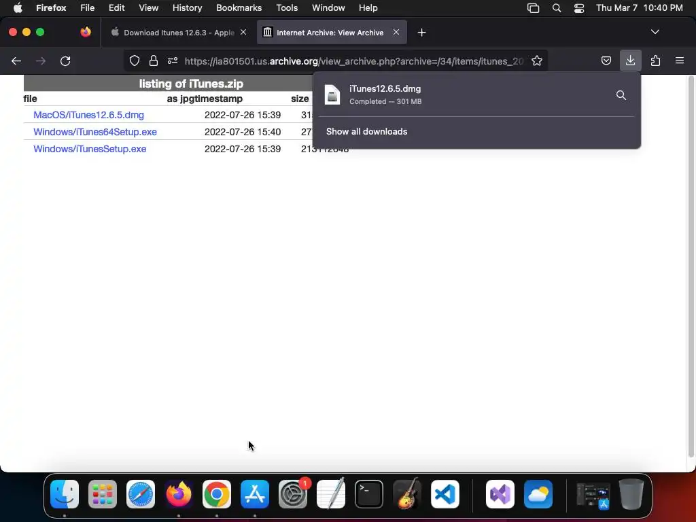Open Firefox hamburger application menu
This screenshot has width=696, height=522.
click(x=680, y=60)
